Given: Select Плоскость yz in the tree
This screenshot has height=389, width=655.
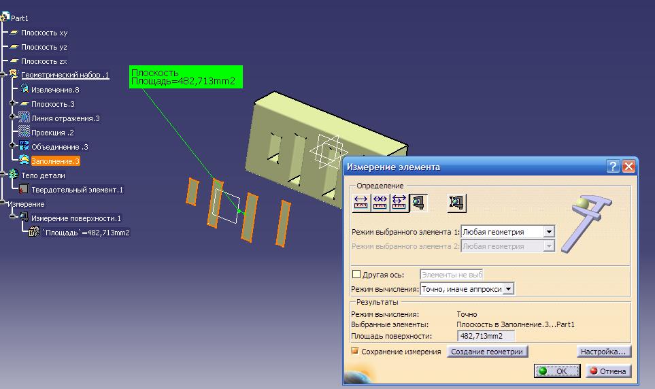Looking at the screenshot, I should point(44,47).
